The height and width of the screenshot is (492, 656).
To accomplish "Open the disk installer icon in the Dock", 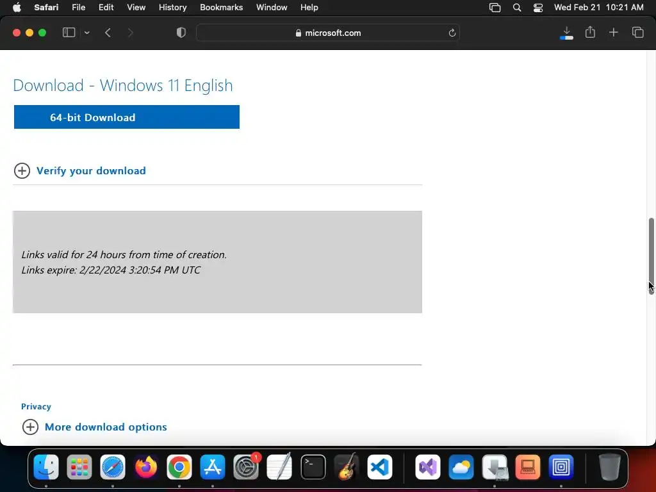I will (x=495, y=466).
